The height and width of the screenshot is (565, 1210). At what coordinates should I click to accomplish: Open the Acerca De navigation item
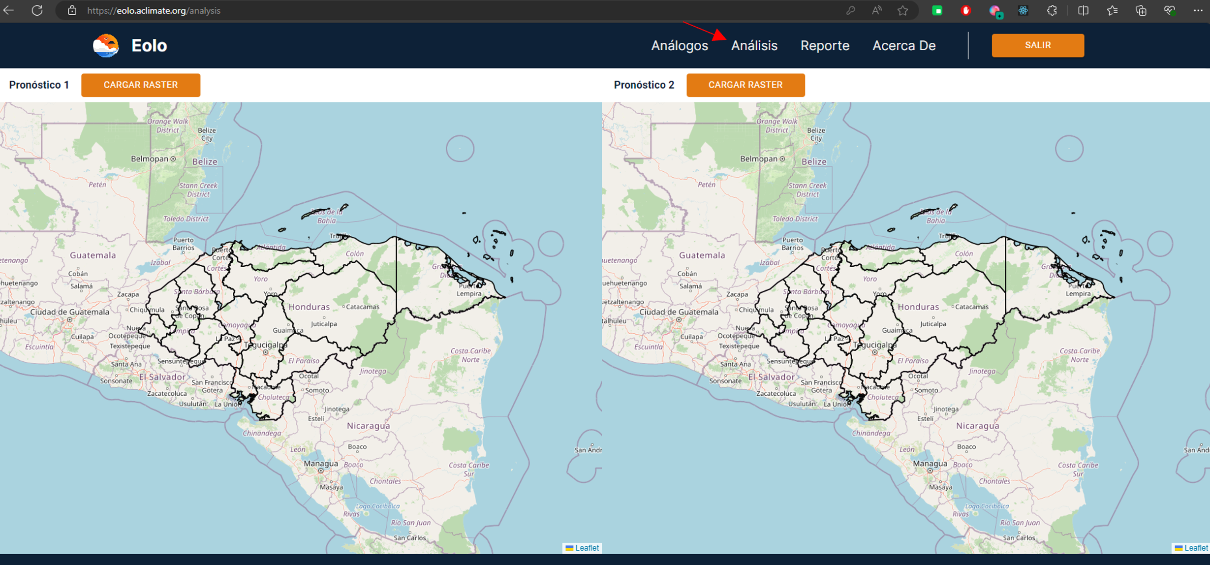pyautogui.click(x=904, y=46)
